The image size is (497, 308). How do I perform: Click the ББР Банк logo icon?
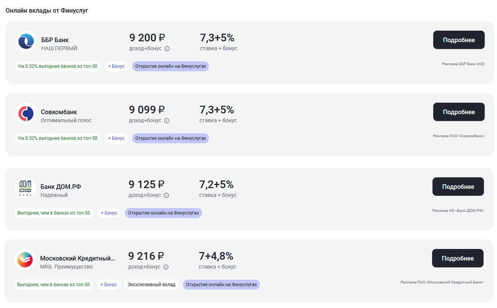(27, 42)
